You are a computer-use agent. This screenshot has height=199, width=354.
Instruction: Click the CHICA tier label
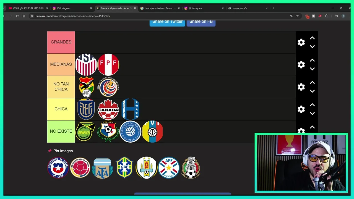(x=61, y=109)
